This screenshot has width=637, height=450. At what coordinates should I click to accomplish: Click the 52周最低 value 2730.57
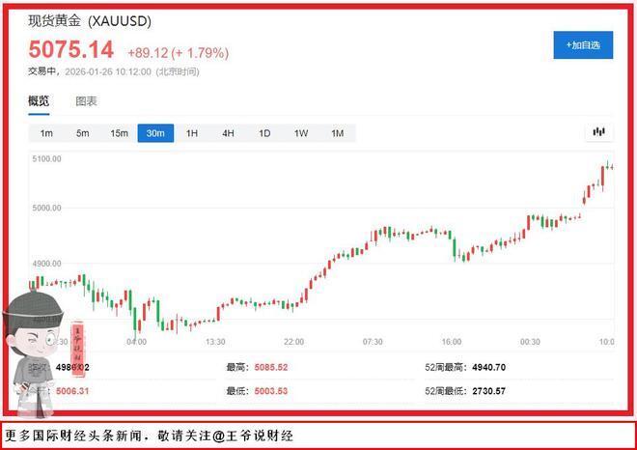click(x=488, y=391)
